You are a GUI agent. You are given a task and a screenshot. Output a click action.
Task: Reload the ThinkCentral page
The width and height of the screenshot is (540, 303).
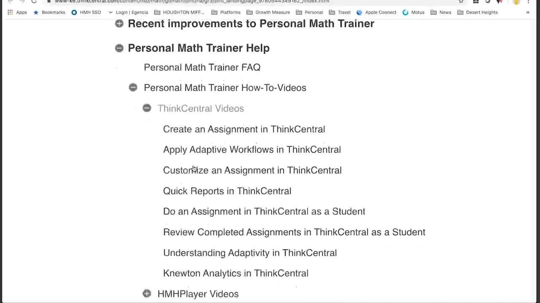point(34,2)
